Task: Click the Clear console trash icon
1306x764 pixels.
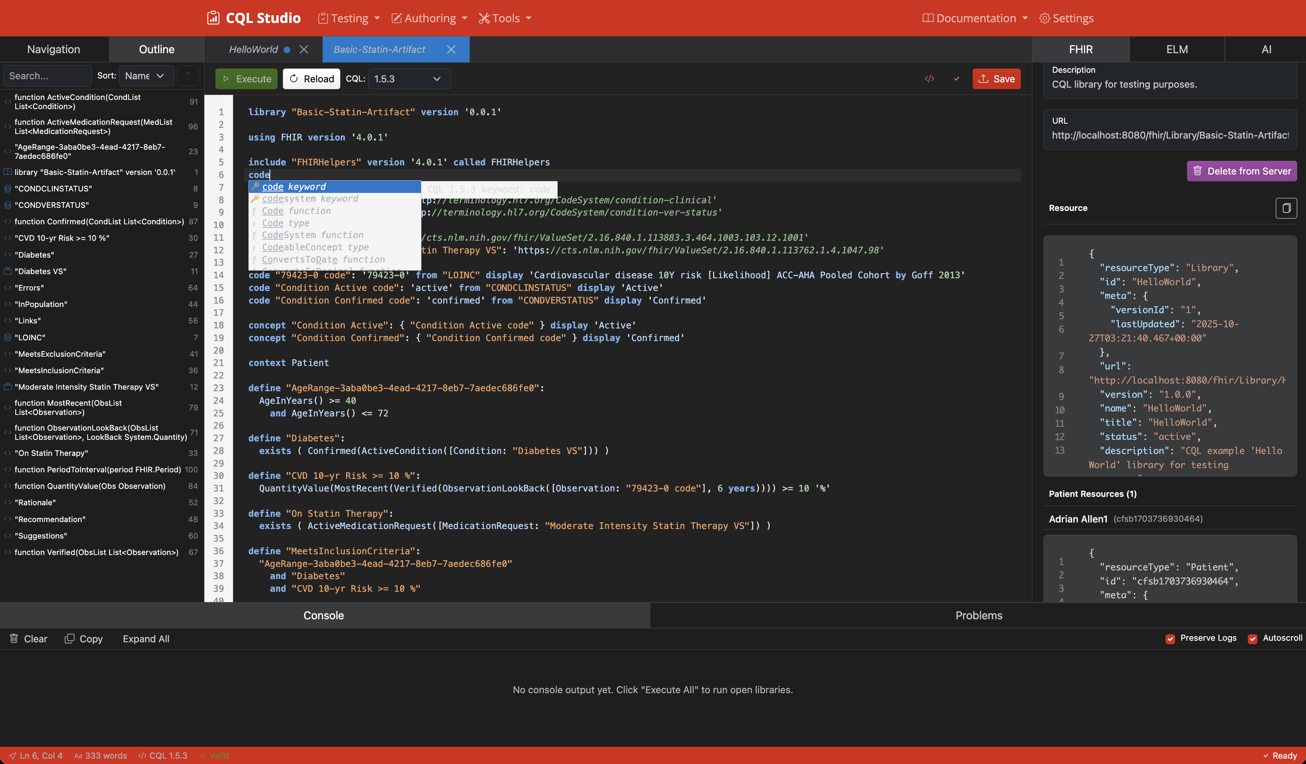Action: pyautogui.click(x=15, y=638)
